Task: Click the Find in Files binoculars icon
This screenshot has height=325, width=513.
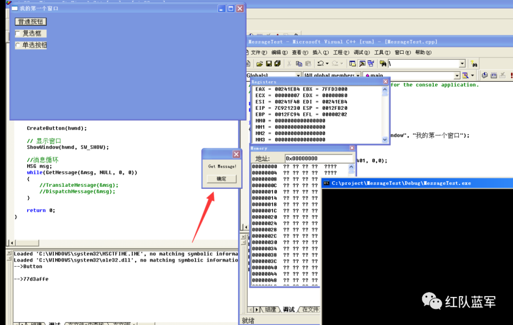Action: pos(383,64)
